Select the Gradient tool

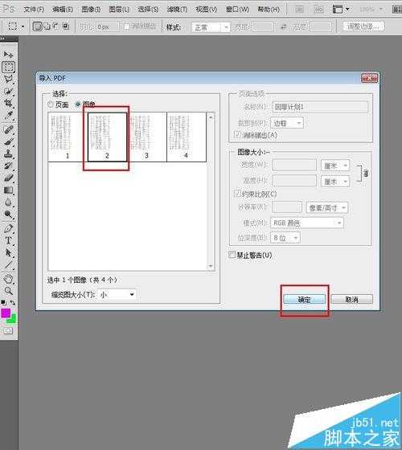coord(8,190)
